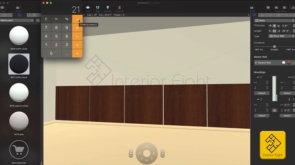Click the percent key on the Calculator
Screen dimensions: 295x165
(66, 19)
